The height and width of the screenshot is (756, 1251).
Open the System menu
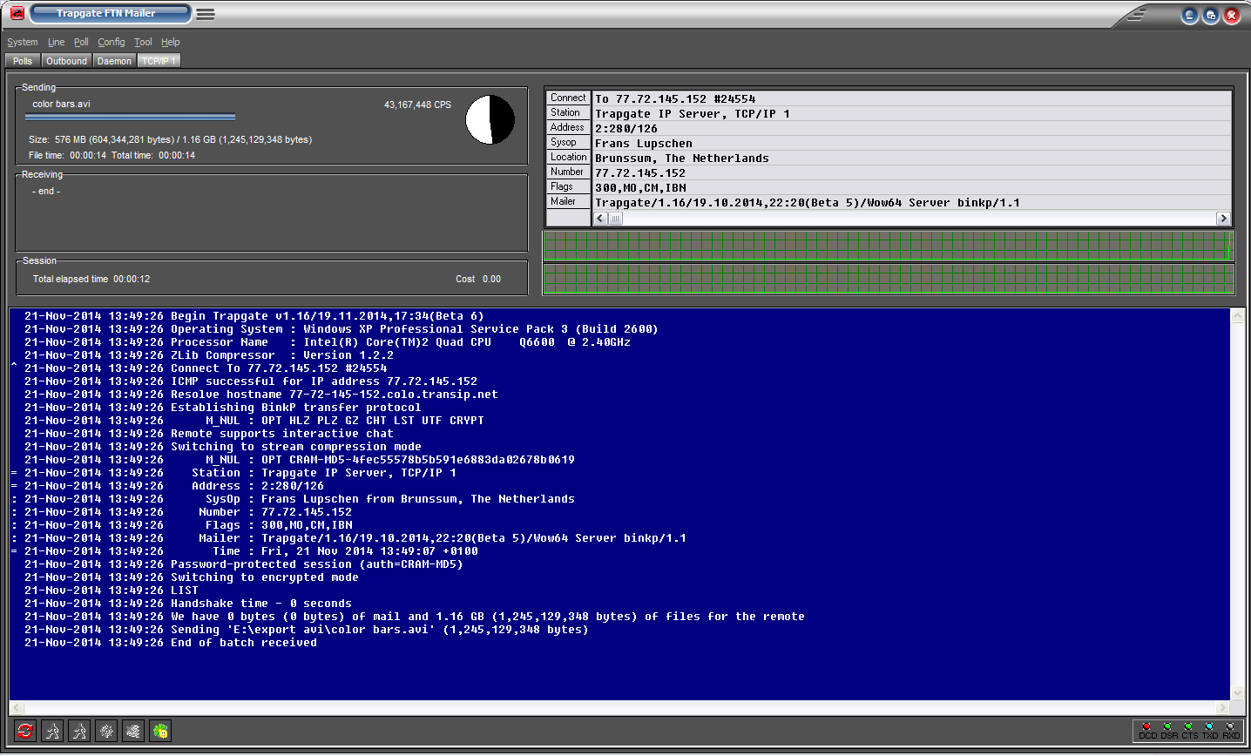point(23,42)
